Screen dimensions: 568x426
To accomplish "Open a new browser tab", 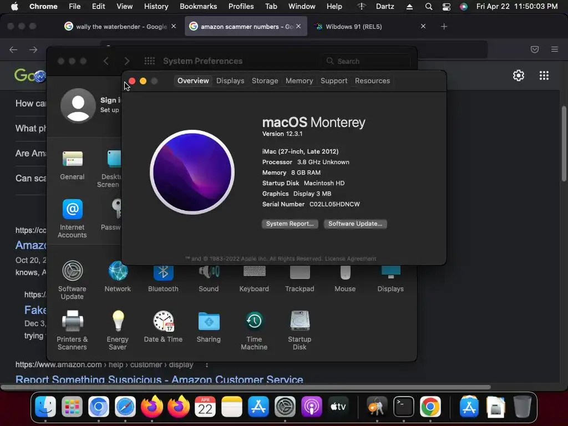I will (444, 27).
